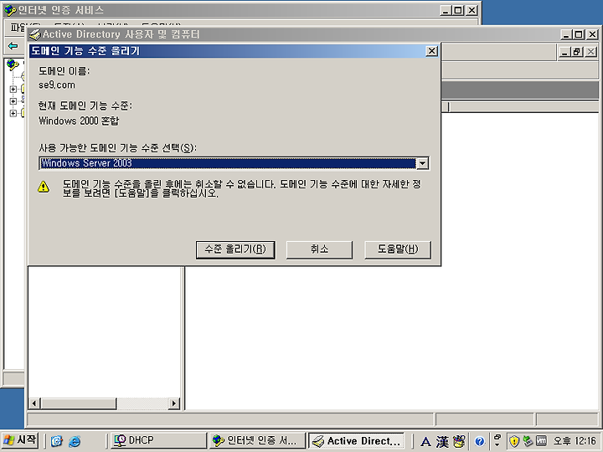The width and height of the screenshot is (603, 452).
Task: Minimize the Active Directory 사용자 및 컴퓨터 window
Action: [x=566, y=34]
